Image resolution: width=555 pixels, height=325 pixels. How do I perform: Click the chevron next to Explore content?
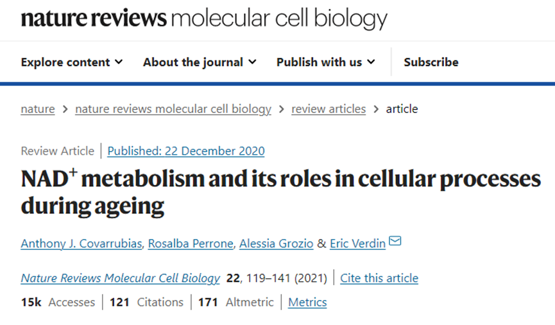[x=119, y=62]
